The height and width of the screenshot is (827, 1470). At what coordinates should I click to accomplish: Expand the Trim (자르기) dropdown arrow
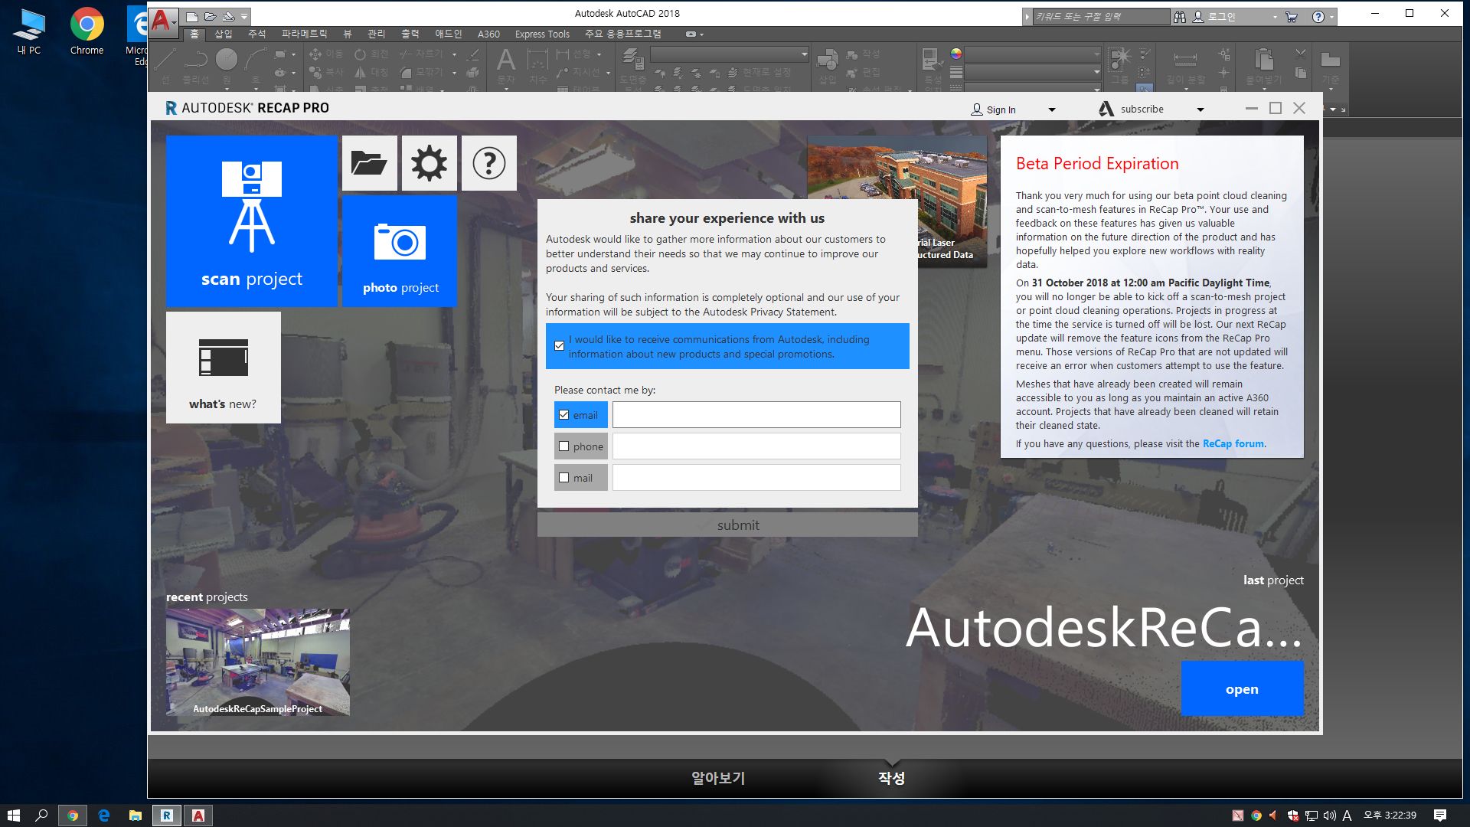point(454,54)
